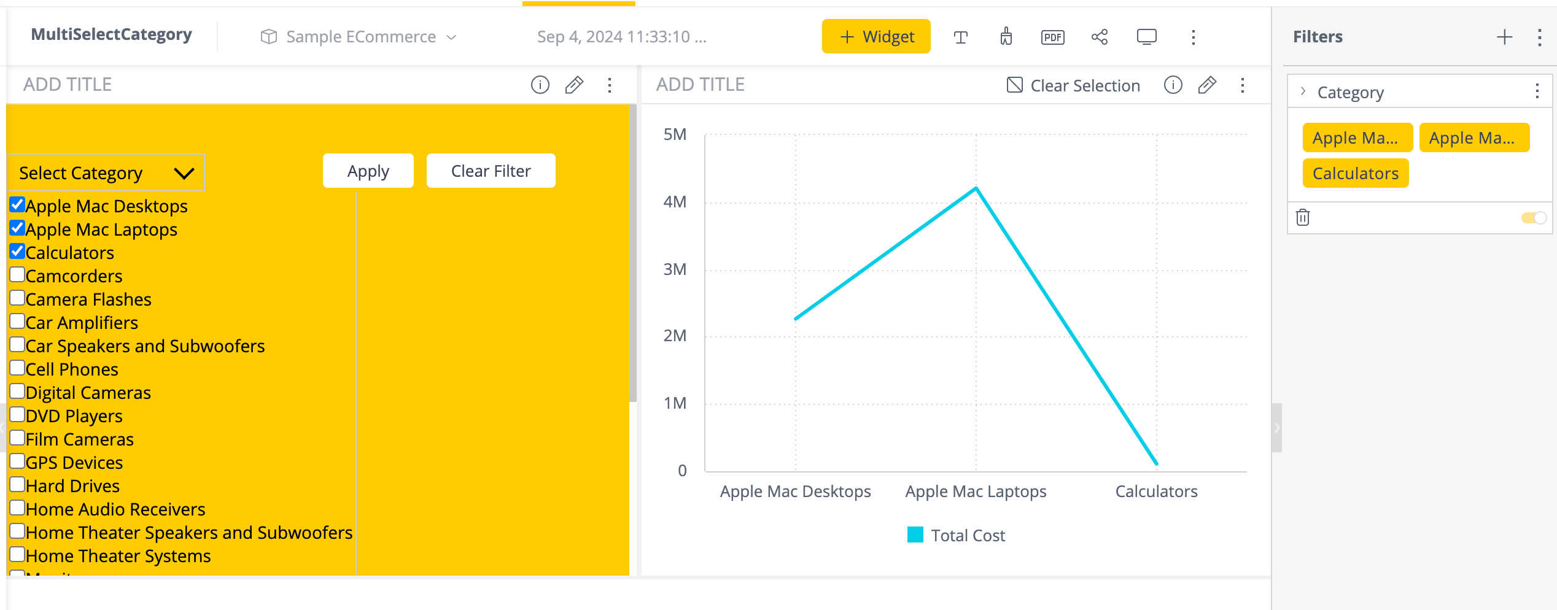Screen dimensions: 1557x610
Task: Edit the line chart widget with the pencil icon
Action: click(x=1206, y=85)
